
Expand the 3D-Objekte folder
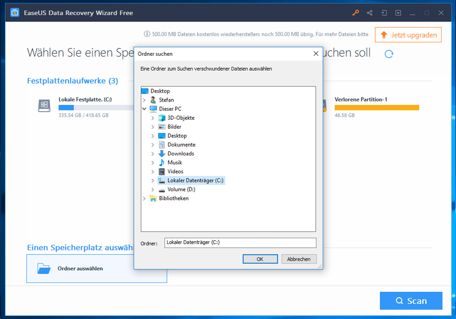pyautogui.click(x=153, y=118)
